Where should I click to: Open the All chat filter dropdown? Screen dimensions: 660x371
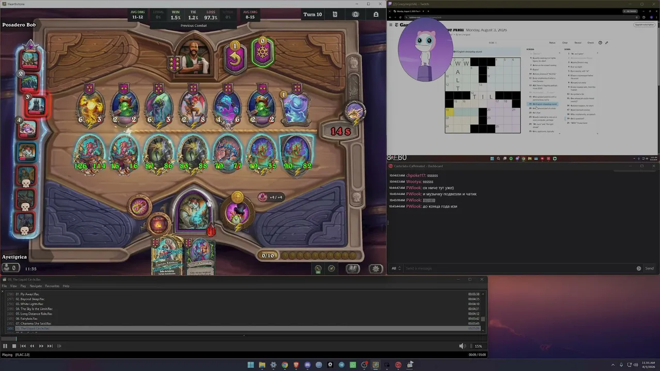[396, 268]
